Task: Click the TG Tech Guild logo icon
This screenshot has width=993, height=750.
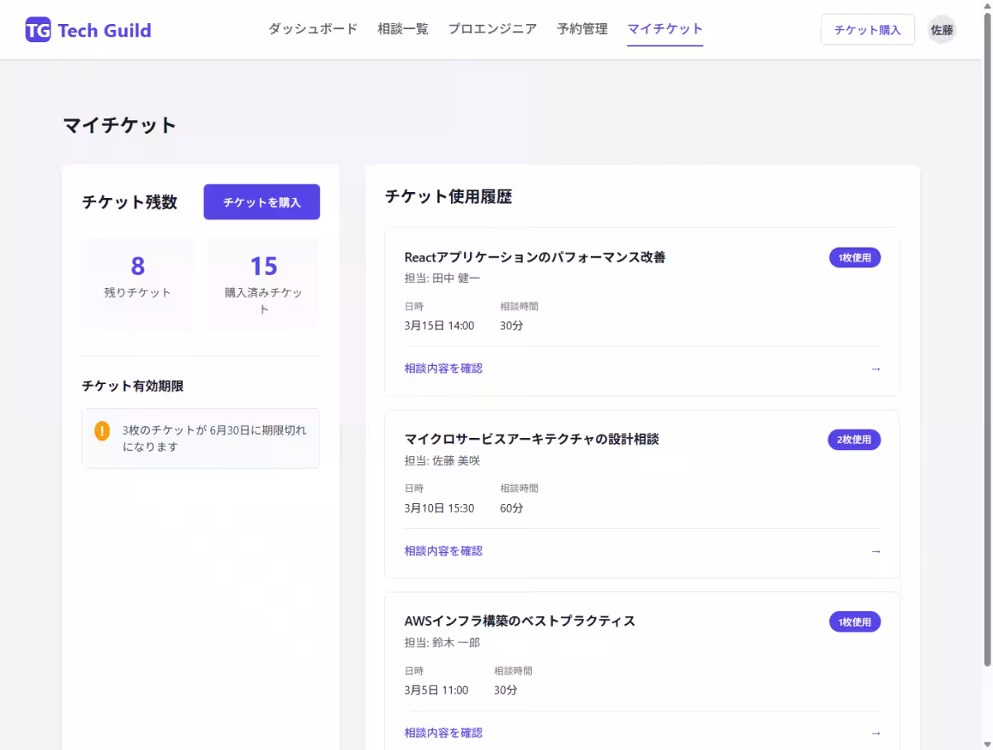Action: click(x=39, y=29)
